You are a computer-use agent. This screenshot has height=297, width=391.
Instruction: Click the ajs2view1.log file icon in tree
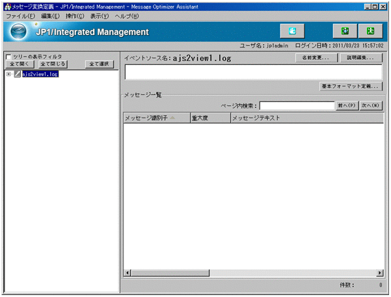[x=18, y=74]
